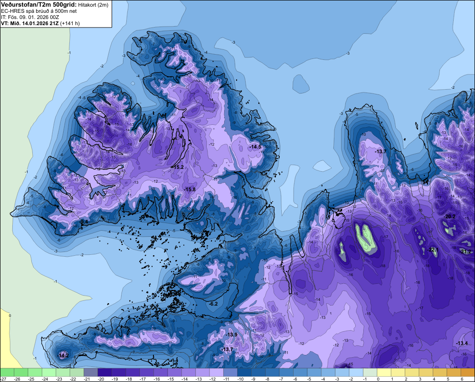Viewport: 475px width, 382px height.
Task: Select the -9 label on the legend
Action: 254,379
